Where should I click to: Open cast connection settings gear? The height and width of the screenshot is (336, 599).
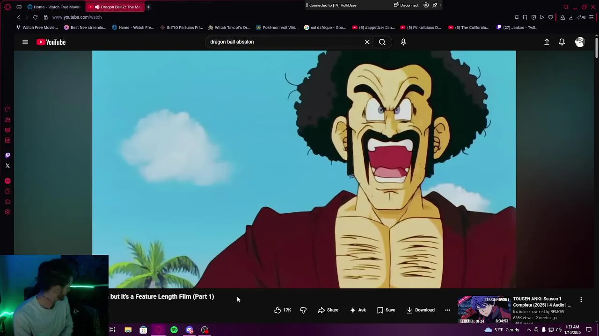pyautogui.click(x=426, y=5)
